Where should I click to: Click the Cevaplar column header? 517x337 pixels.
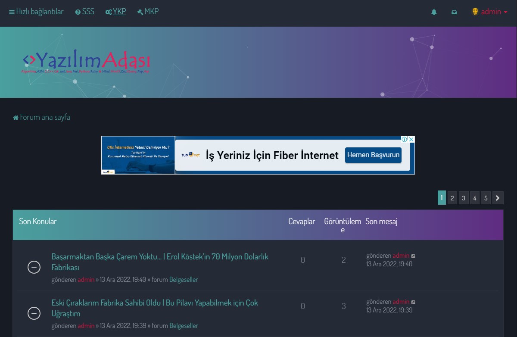point(302,221)
